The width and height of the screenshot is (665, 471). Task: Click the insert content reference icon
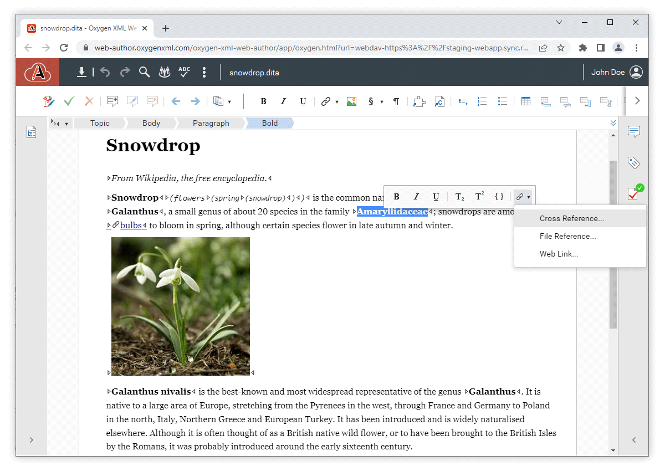point(439,101)
